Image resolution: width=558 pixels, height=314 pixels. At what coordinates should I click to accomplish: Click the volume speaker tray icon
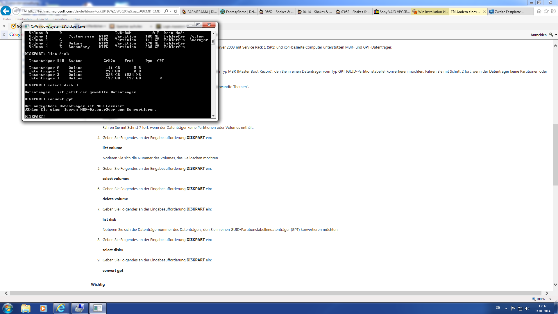pos(527,308)
